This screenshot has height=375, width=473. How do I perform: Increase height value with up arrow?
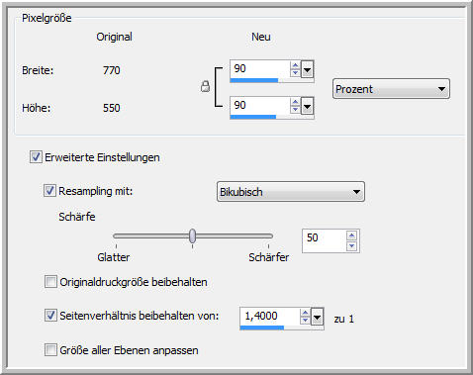[x=295, y=102]
